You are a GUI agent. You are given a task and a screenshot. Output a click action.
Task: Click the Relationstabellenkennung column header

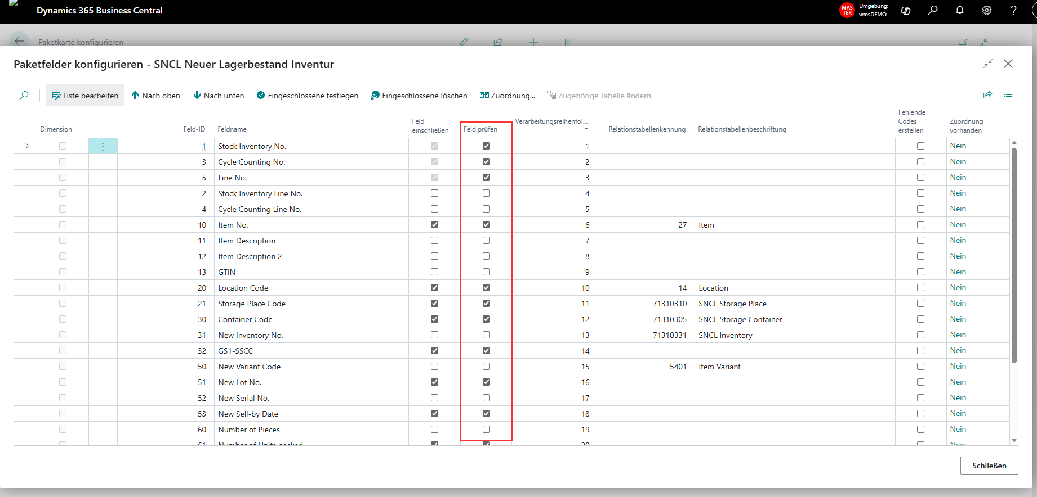[x=647, y=129]
